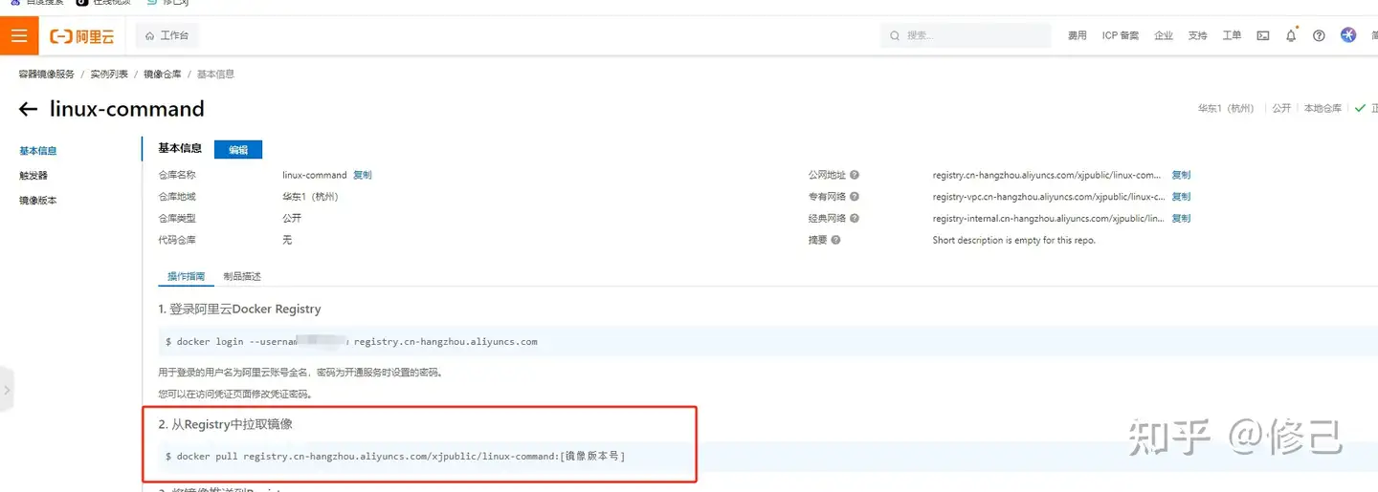The width and height of the screenshot is (1378, 492).
Task: Click the docker pull command text
Action: (x=395, y=457)
